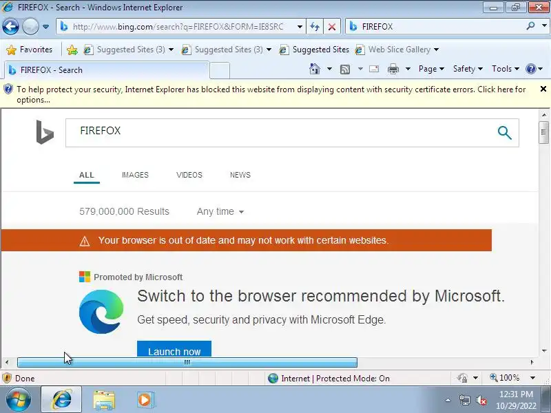
Task: Click the vertical scrollbar down arrow
Action: (544, 351)
